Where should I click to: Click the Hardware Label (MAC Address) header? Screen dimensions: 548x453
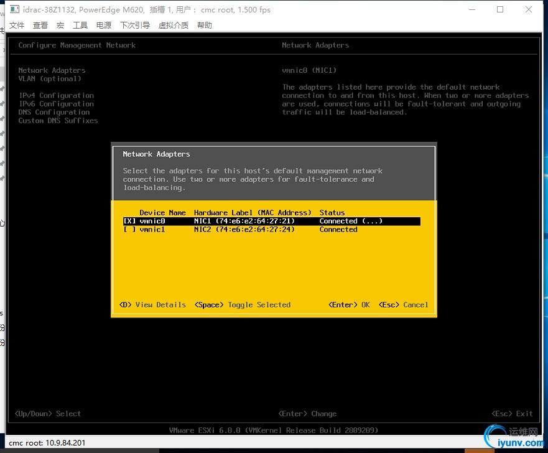253,213
